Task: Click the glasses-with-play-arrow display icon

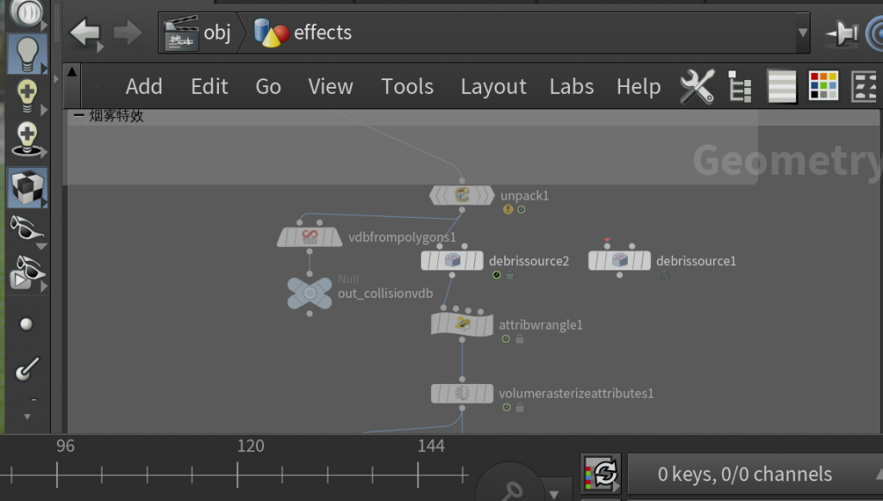Action: [x=27, y=273]
